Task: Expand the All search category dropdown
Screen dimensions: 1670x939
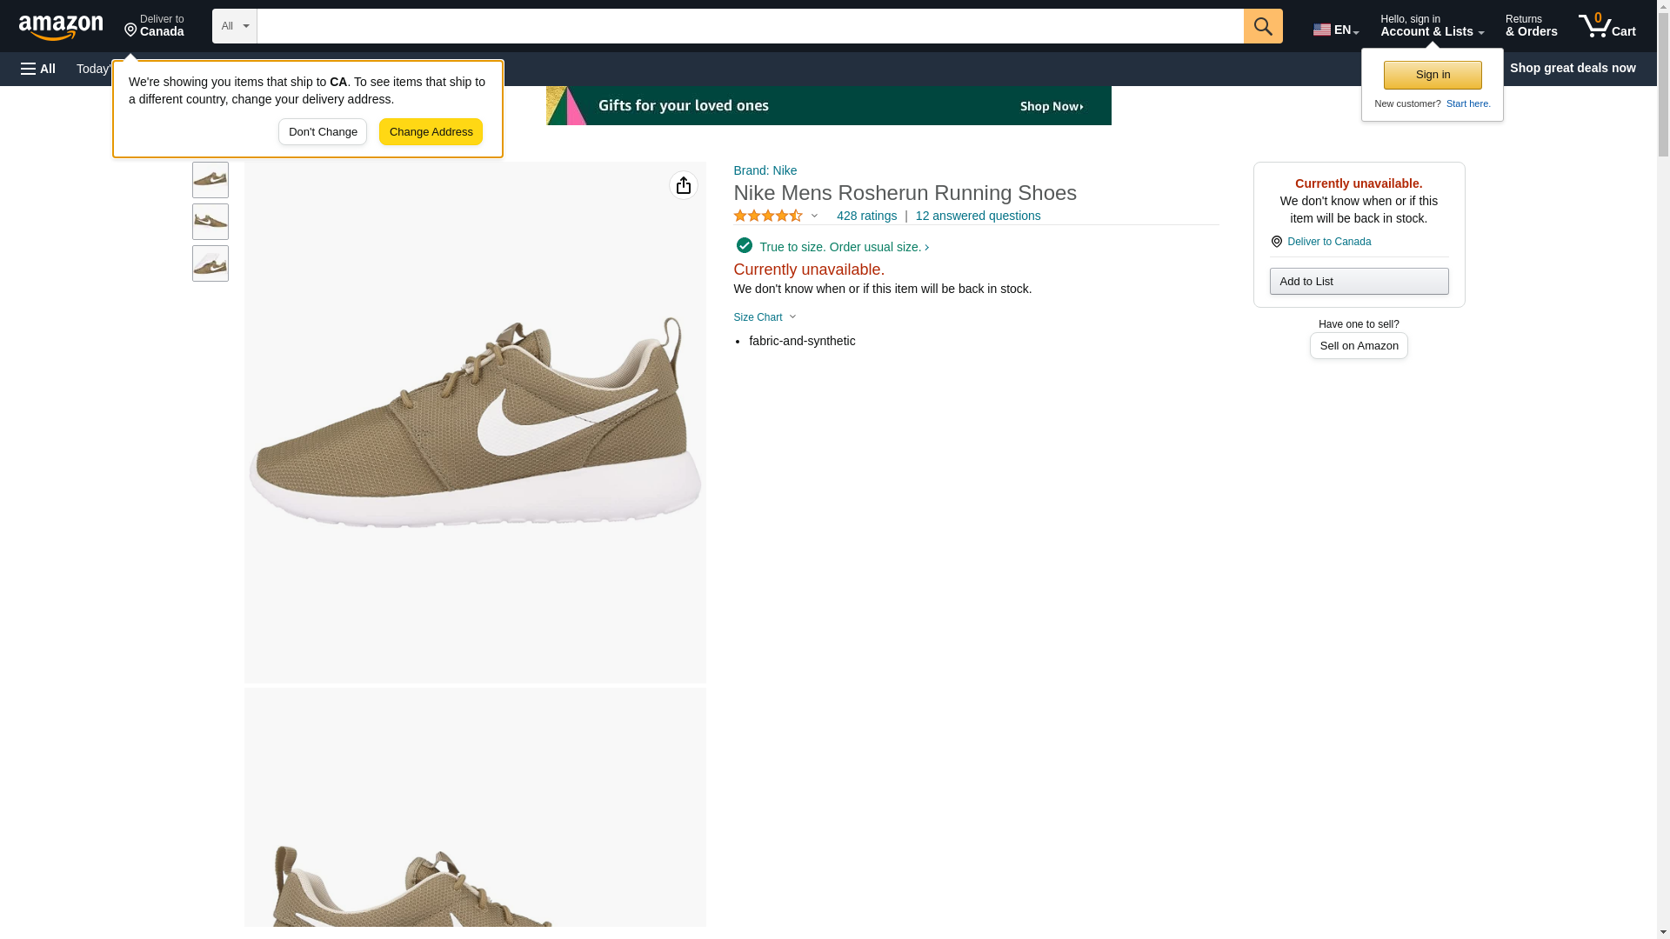Action: [x=234, y=26]
